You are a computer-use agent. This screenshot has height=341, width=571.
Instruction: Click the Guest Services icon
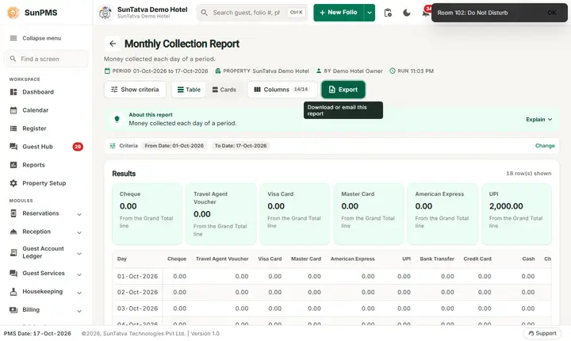(13, 273)
